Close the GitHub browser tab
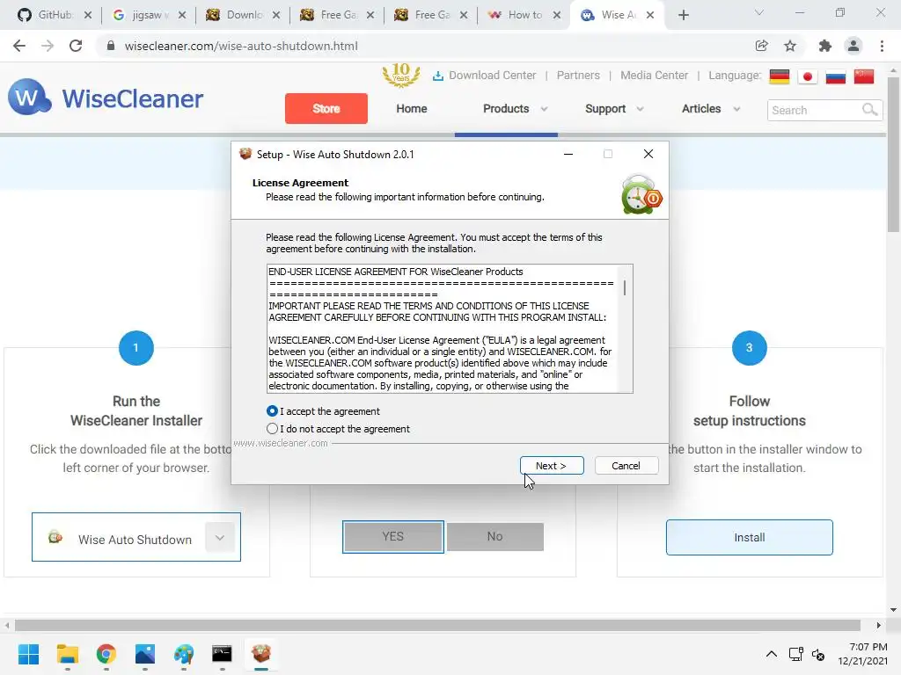 click(x=88, y=15)
